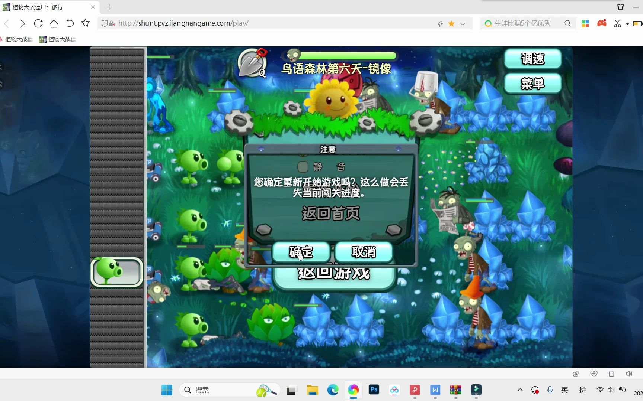This screenshot has width=643, height=401.
Task: Toggle the 拼 pinyin input mode
Action: pos(583,390)
